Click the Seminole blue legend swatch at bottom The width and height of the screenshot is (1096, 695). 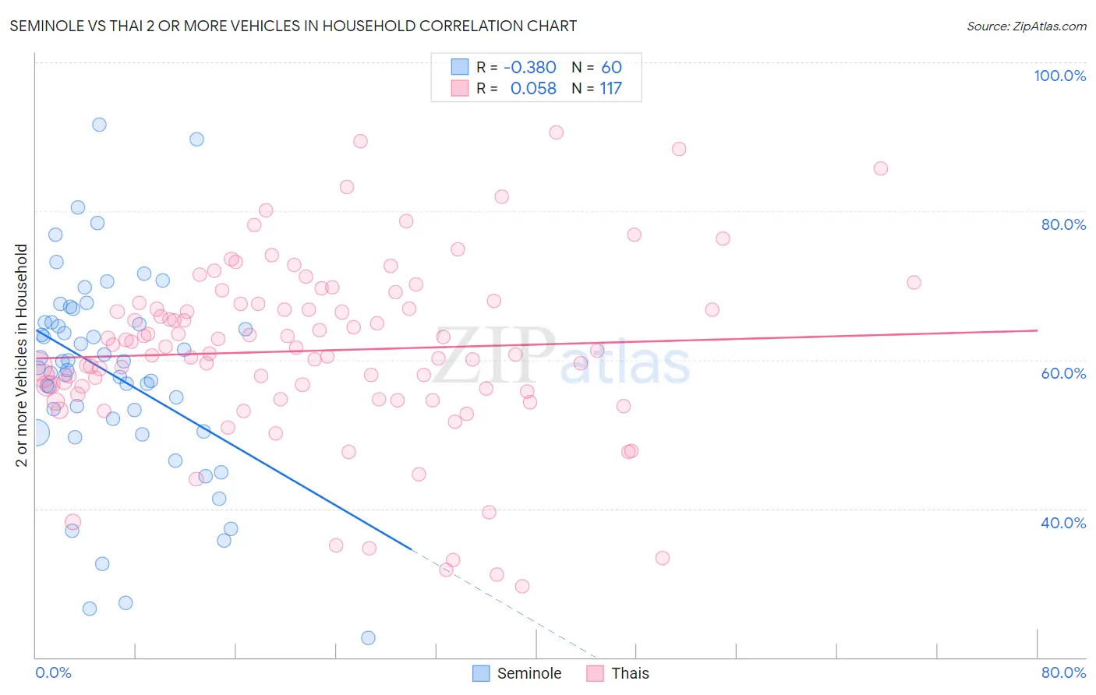click(481, 673)
